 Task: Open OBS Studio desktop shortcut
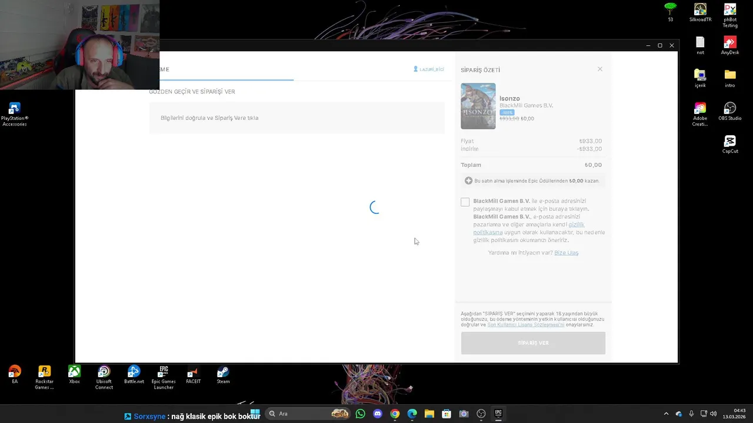(x=730, y=112)
